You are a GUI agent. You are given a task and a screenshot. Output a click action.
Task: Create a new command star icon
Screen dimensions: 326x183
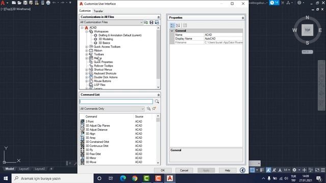154,108
